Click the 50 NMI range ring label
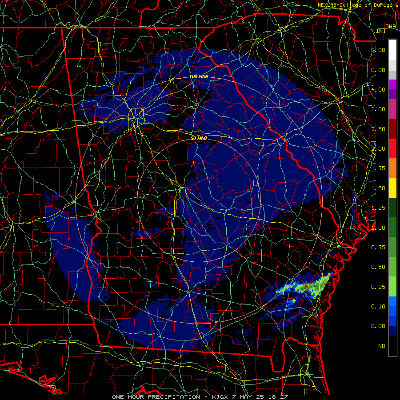The height and width of the screenshot is (400, 400). pos(199,138)
